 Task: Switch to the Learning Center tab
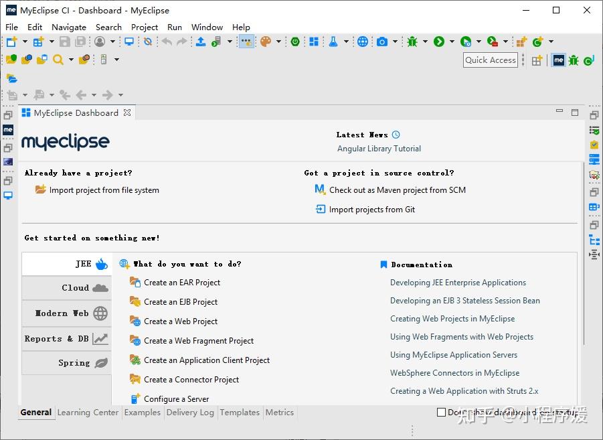[x=88, y=413]
